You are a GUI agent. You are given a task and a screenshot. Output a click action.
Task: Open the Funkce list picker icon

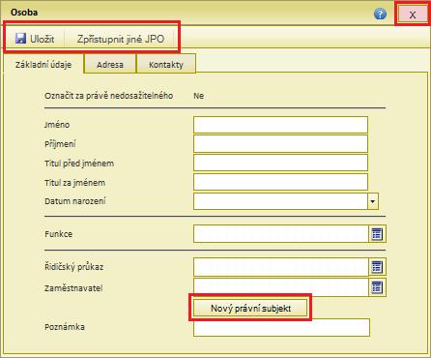pyautogui.click(x=377, y=234)
